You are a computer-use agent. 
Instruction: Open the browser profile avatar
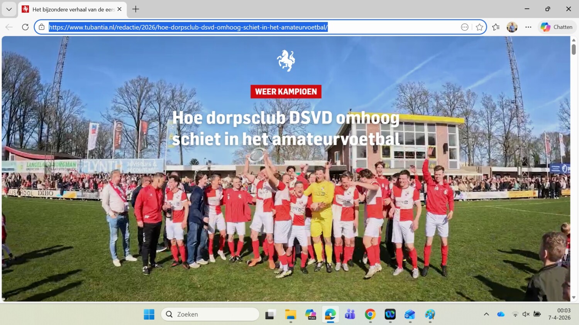(512, 27)
